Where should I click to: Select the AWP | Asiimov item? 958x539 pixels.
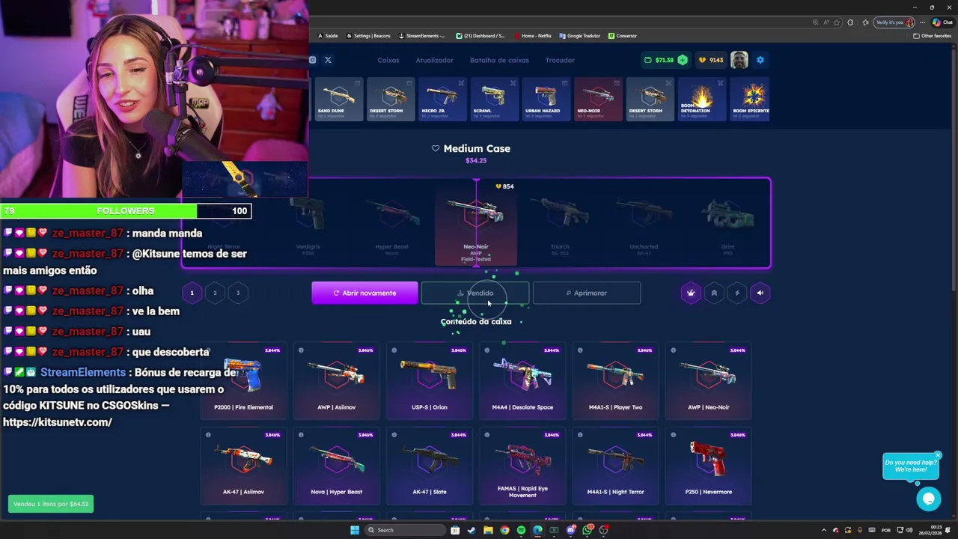[336, 380]
